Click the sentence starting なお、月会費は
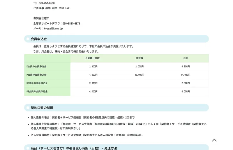This screenshot has height=150, width=233. tap(66, 52)
